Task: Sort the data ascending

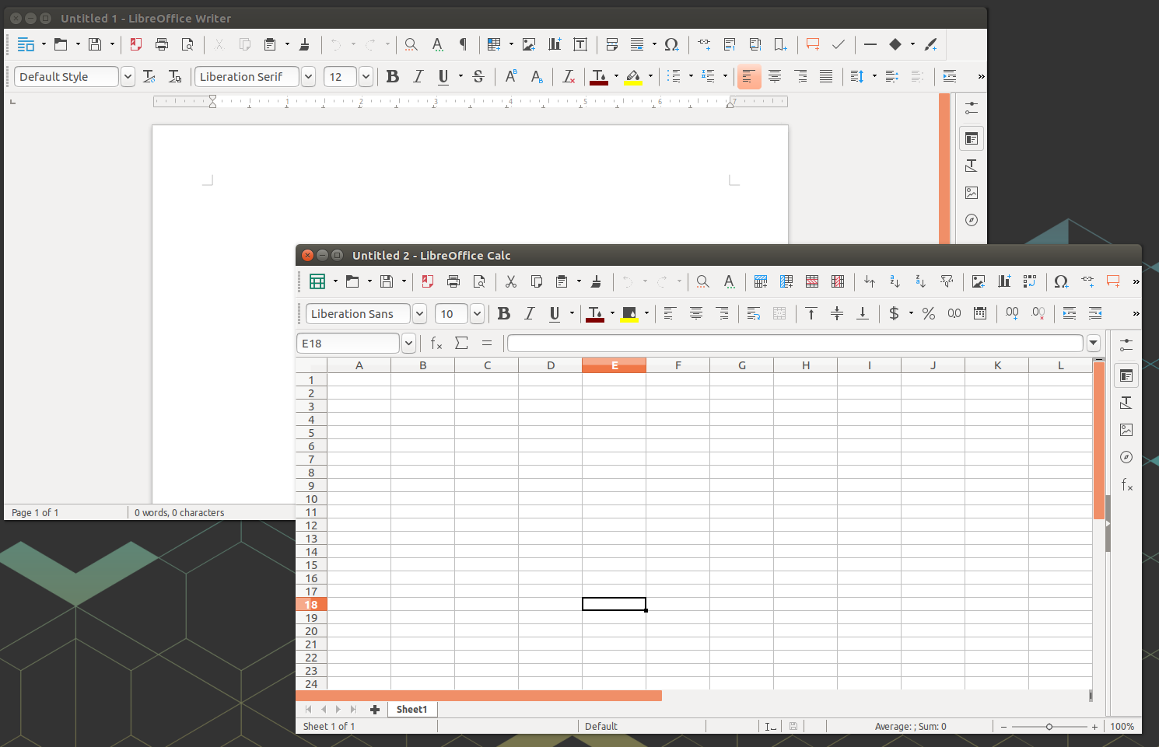Action: point(895,281)
